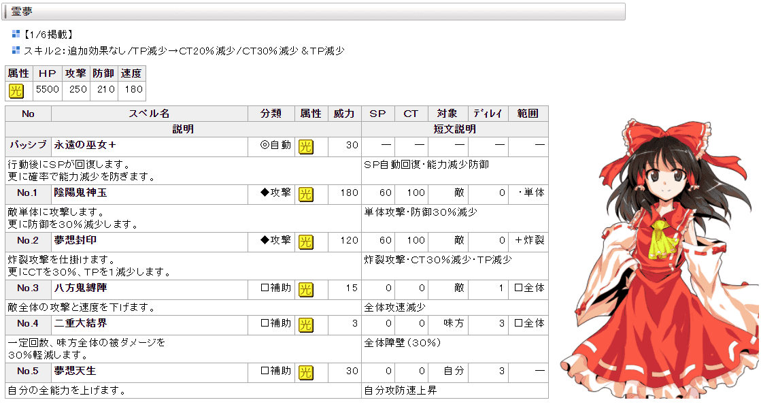This screenshot has height=415, width=761.
Task: Click the CT column header
Action: [411, 114]
